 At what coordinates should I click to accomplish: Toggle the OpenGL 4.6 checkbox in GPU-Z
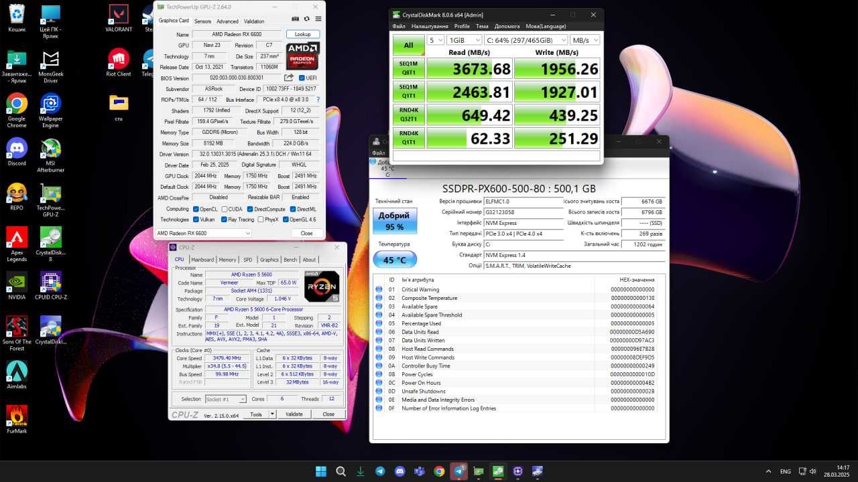coord(286,220)
